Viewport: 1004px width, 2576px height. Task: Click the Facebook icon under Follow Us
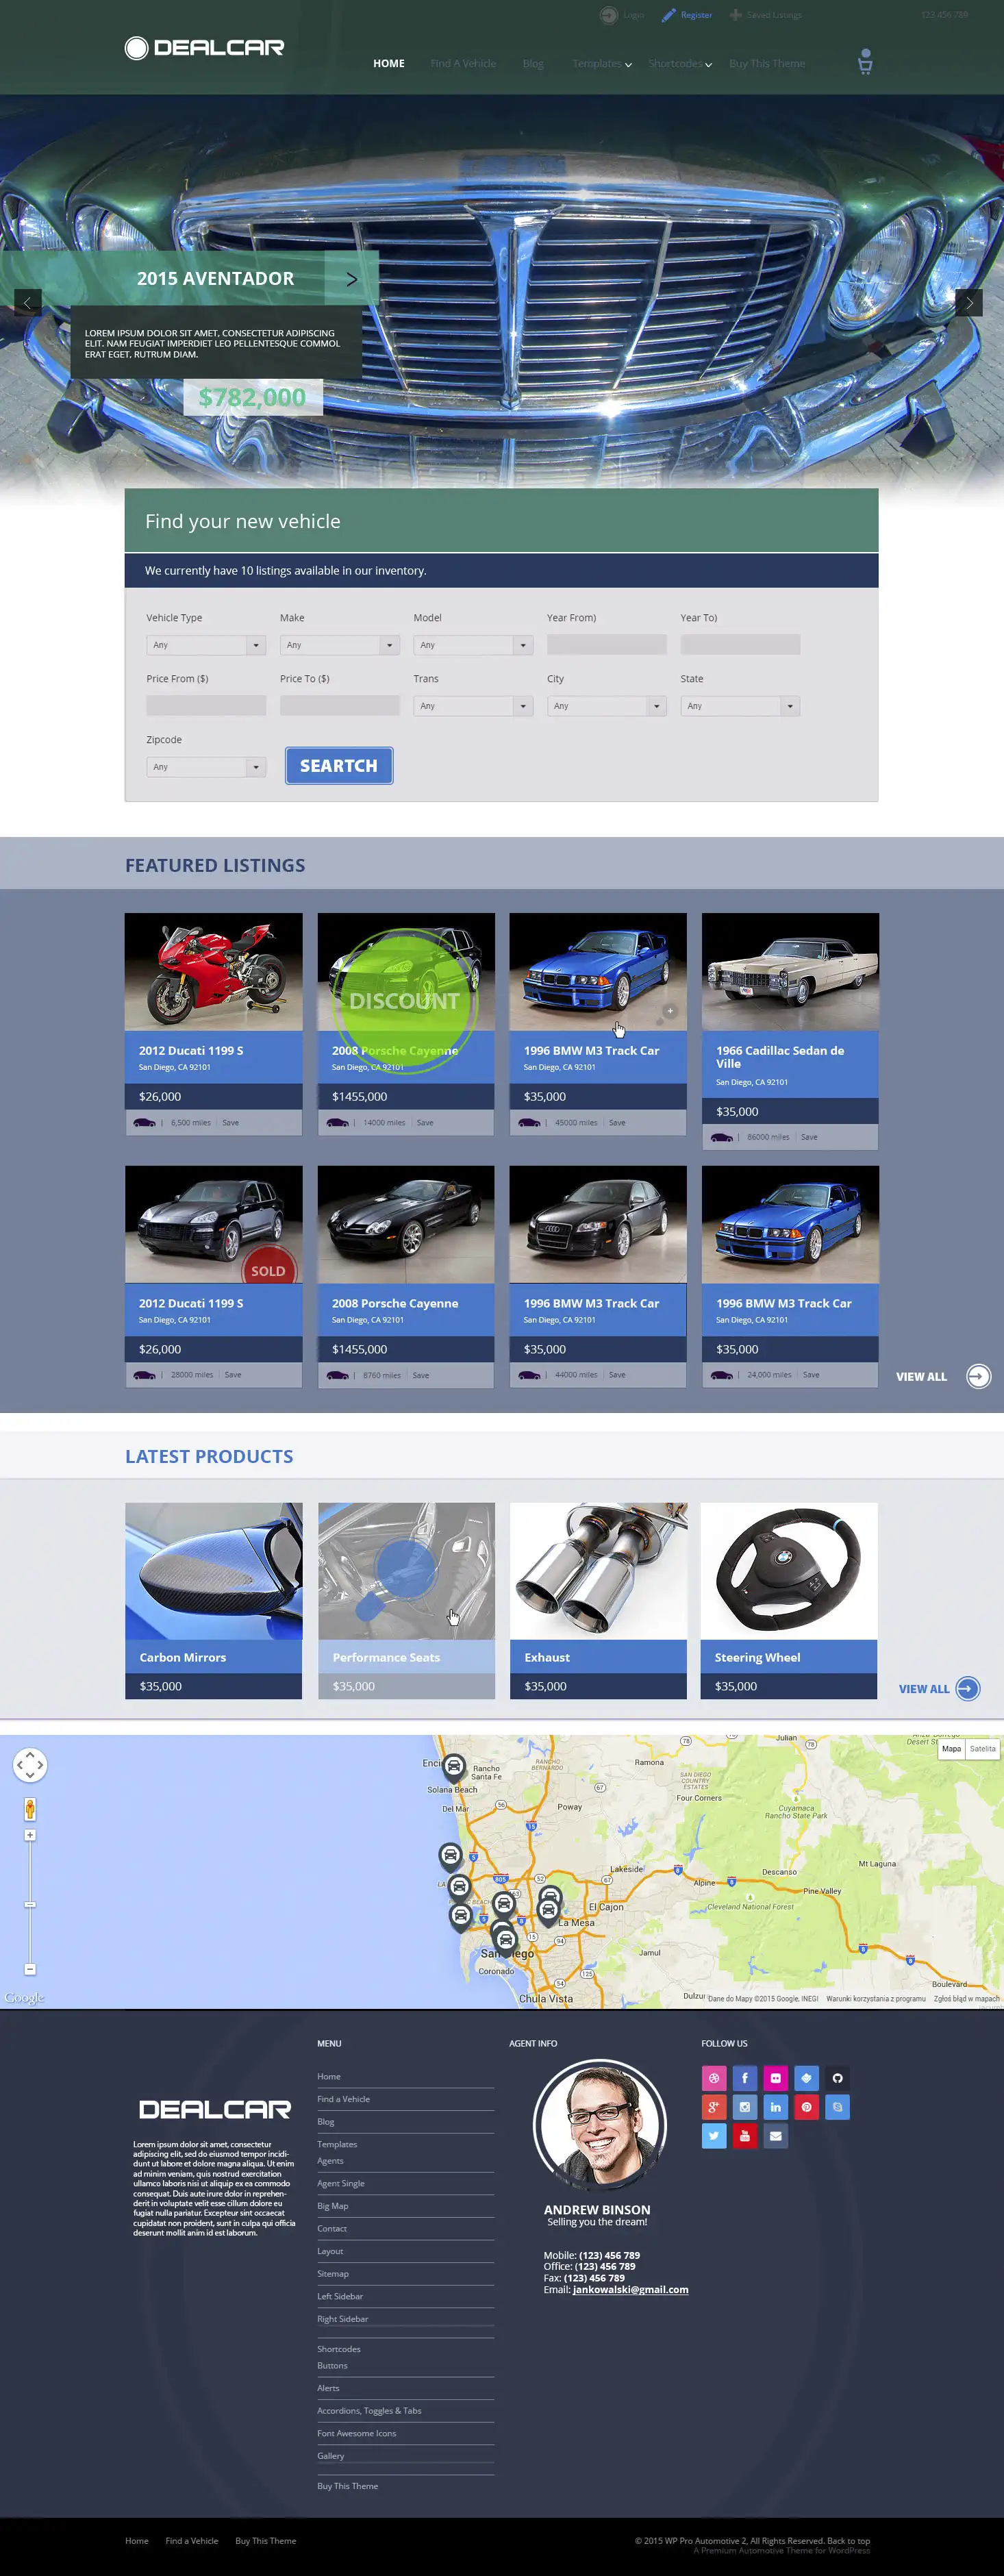tap(744, 2078)
